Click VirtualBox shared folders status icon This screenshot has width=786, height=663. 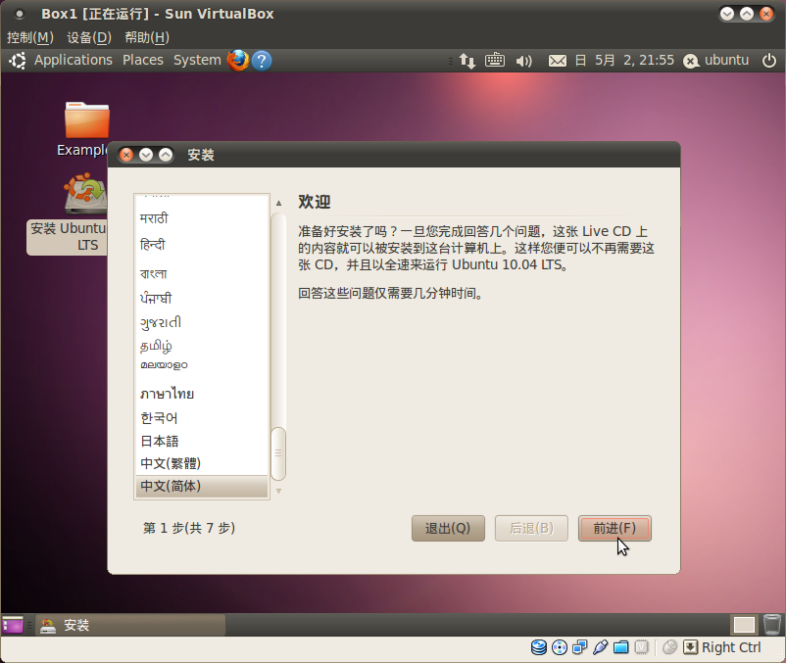[x=621, y=647]
